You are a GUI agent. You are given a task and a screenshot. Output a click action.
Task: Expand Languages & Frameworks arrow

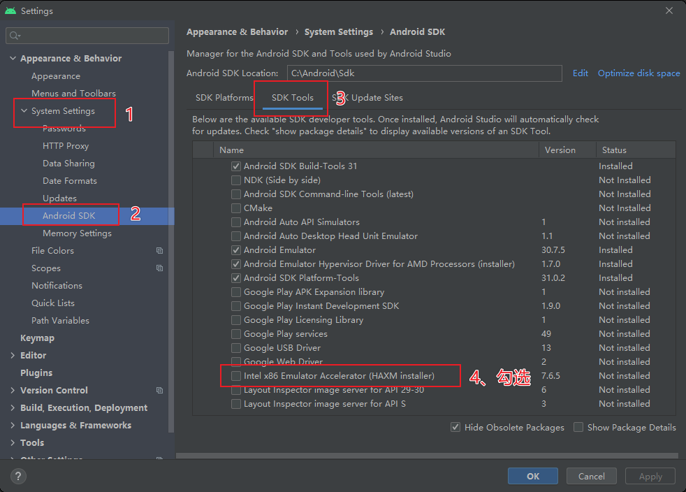click(13, 425)
